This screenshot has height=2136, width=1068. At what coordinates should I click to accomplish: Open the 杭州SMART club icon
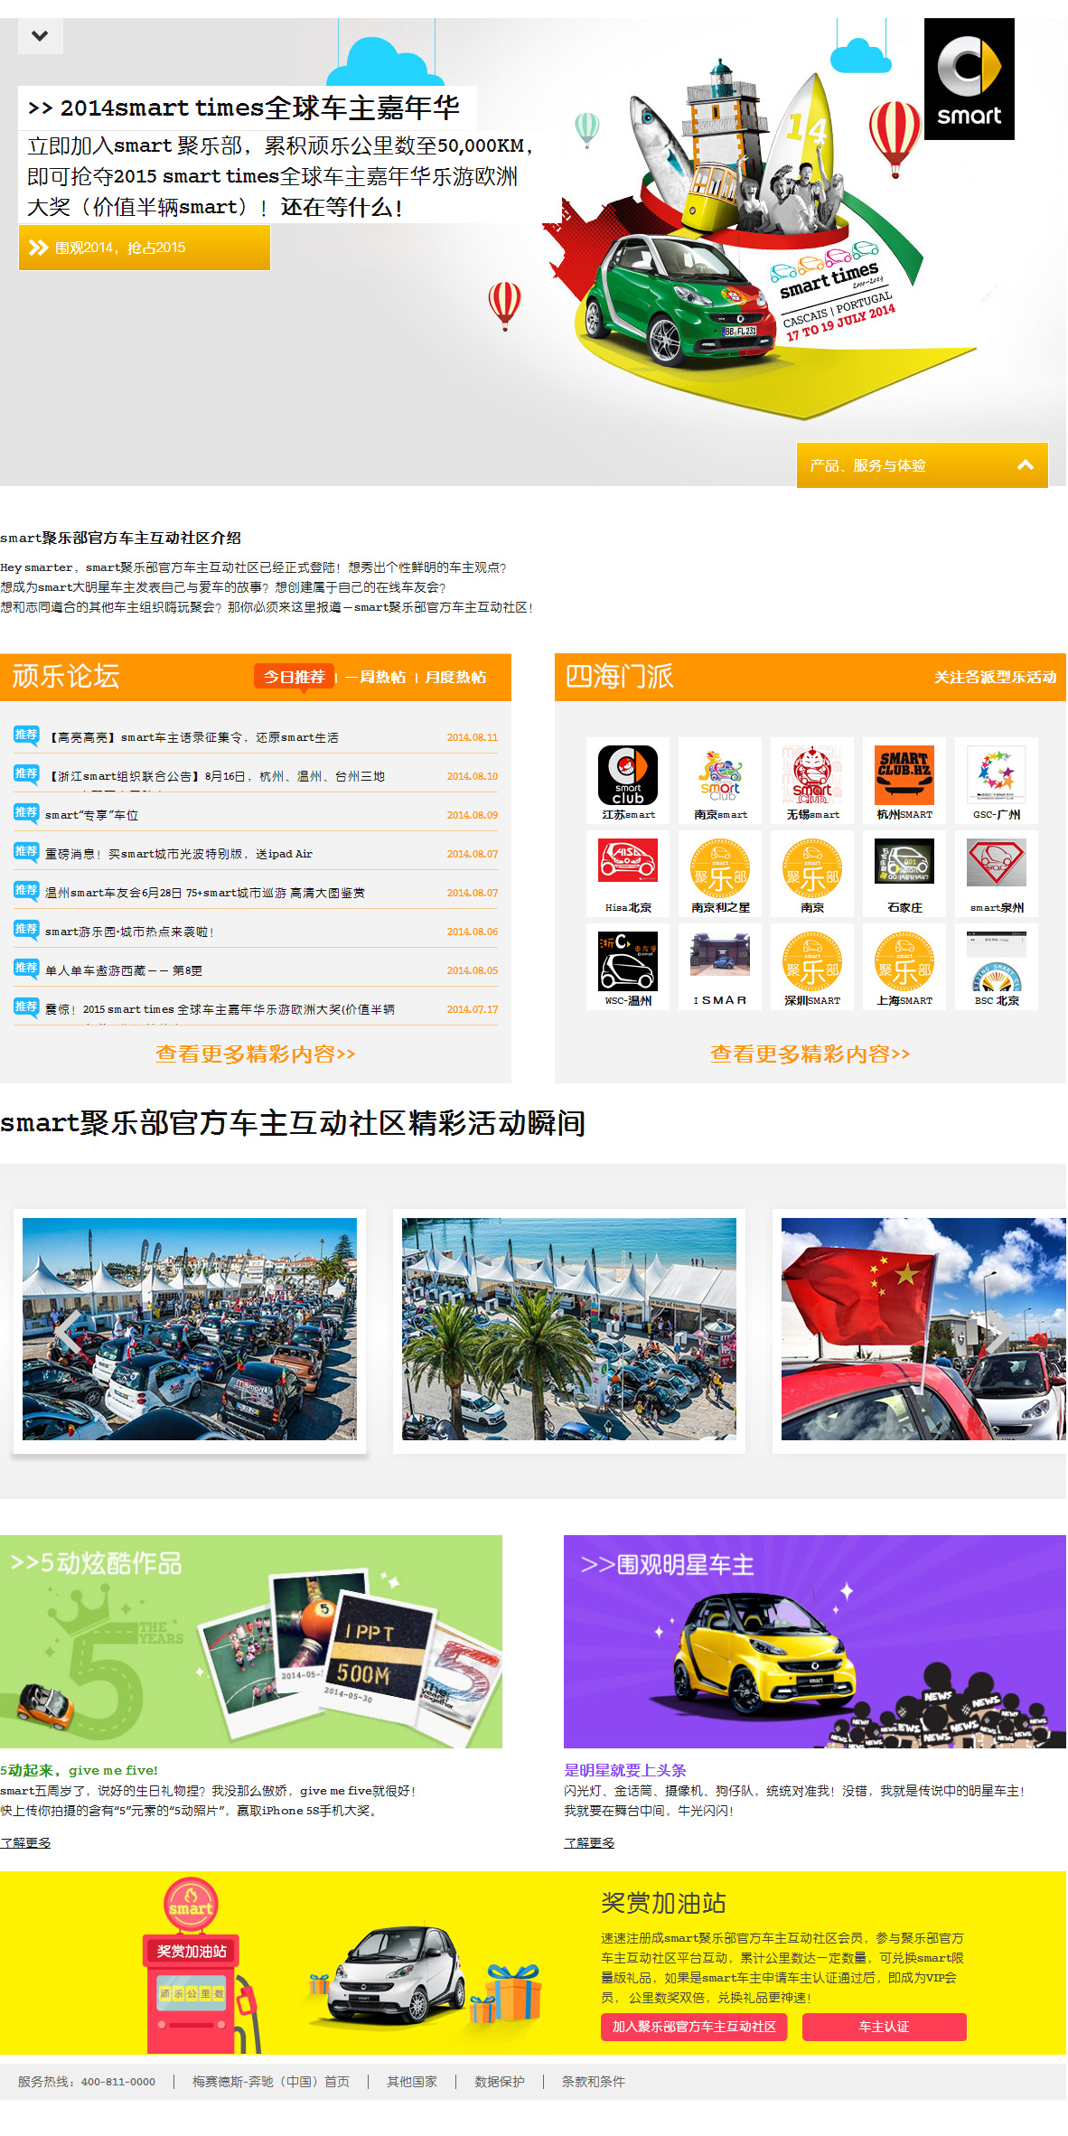point(904,776)
